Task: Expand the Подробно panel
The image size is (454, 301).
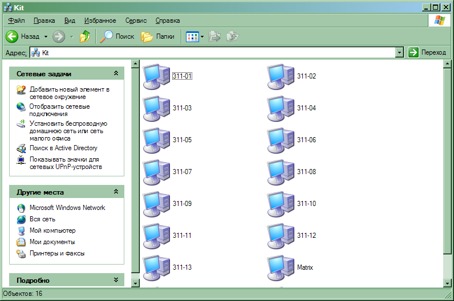Action: pyautogui.click(x=116, y=279)
